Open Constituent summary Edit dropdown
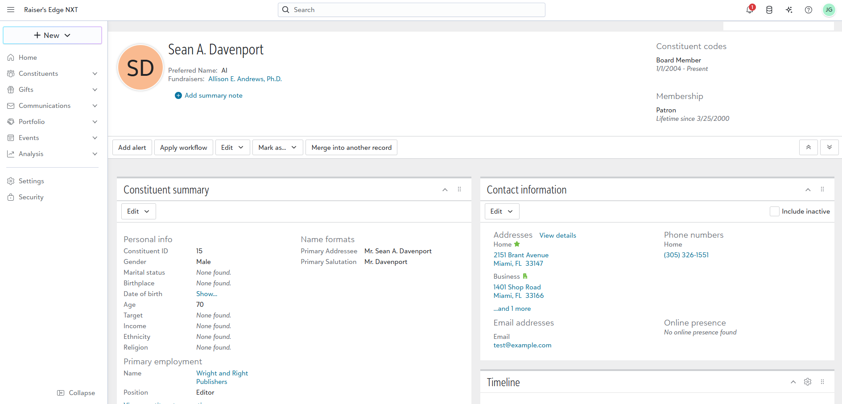The image size is (842, 404). click(138, 211)
